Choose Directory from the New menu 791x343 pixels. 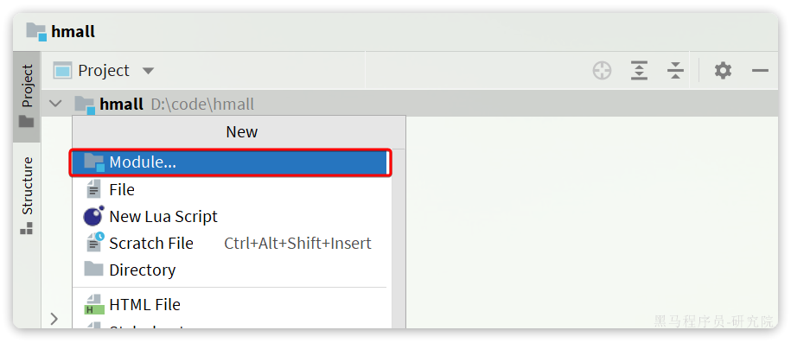pos(231,270)
